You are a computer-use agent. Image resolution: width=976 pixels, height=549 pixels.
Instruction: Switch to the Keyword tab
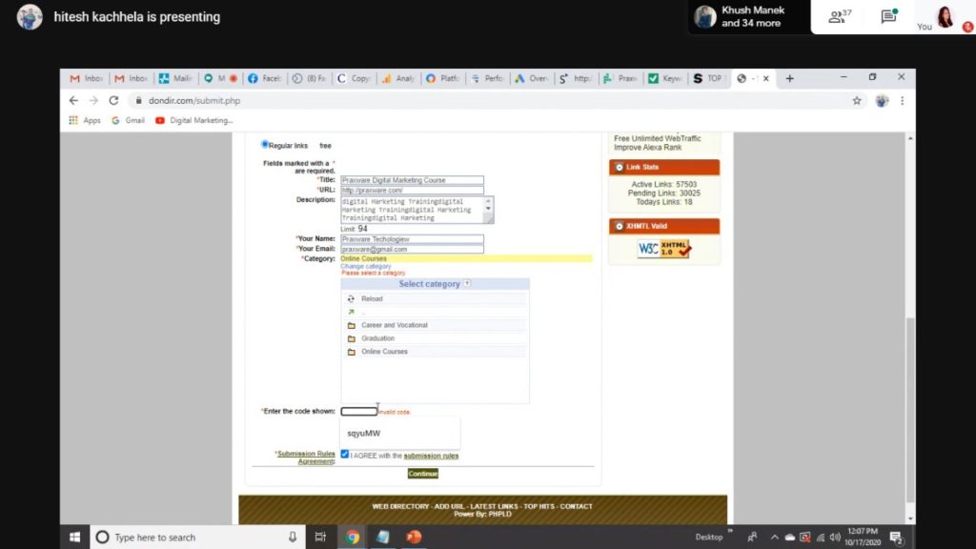coord(664,78)
